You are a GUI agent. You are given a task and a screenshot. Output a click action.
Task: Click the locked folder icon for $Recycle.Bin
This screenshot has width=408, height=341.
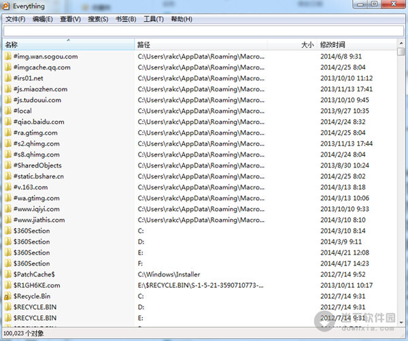(x=8, y=296)
